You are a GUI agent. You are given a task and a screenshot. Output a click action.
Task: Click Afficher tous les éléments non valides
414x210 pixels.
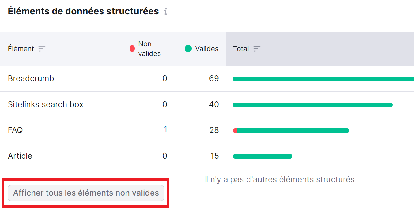tap(85, 193)
